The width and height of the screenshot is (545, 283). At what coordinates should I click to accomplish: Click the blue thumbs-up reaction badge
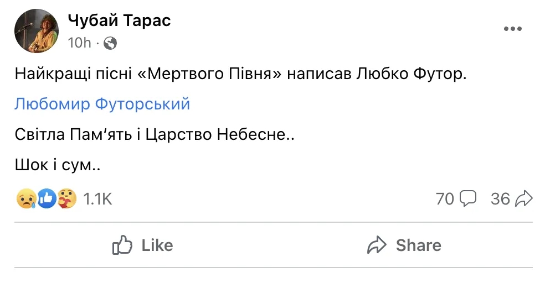pyautogui.click(x=47, y=199)
